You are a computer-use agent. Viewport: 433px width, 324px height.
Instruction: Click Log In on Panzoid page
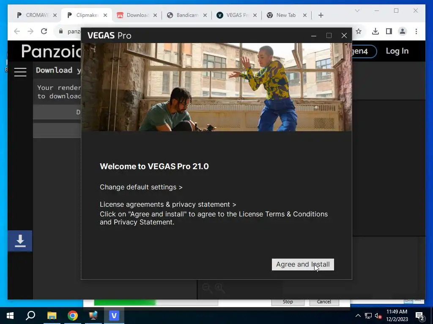click(x=397, y=51)
